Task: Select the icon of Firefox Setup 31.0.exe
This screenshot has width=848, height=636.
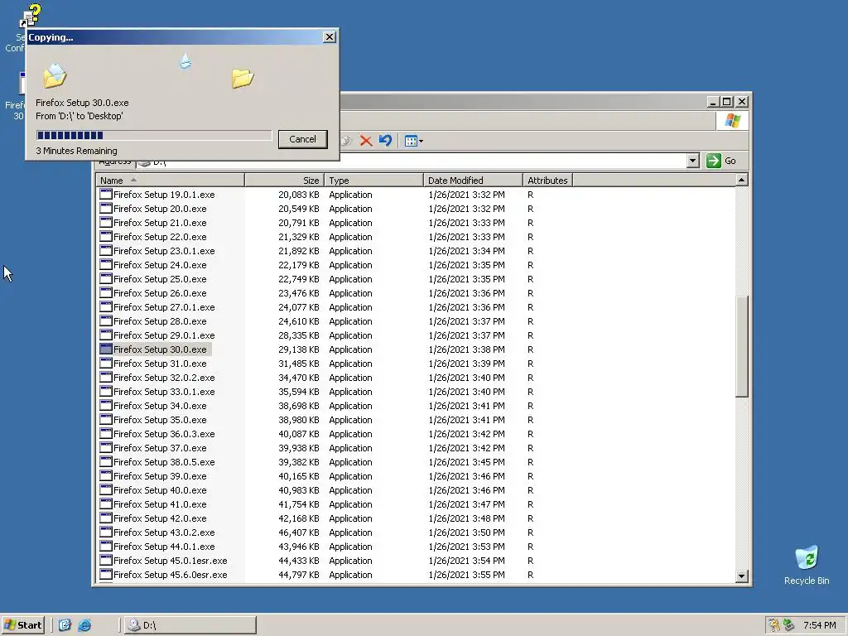Action: (x=106, y=363)
